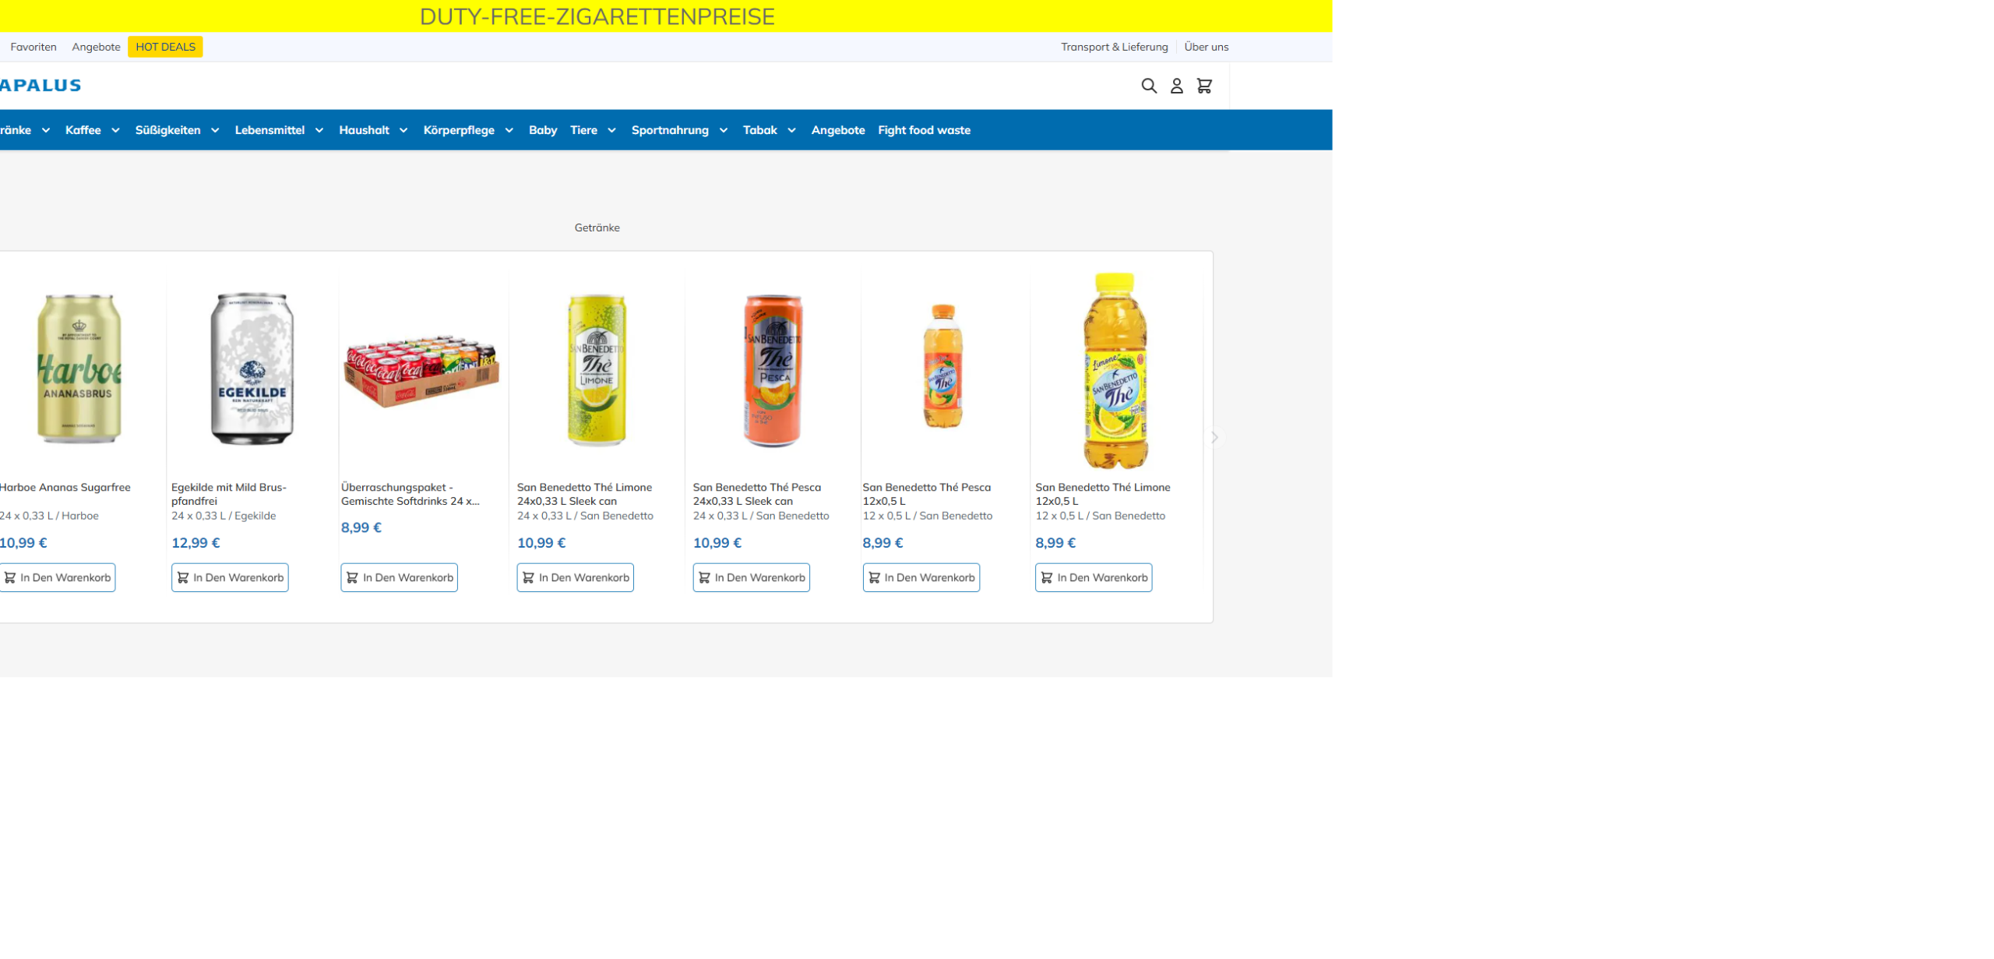Add San Benedetto Thé Pesca 12x0,5 L to cart
The image size is (1994, 959).
(x=921, y=577)
